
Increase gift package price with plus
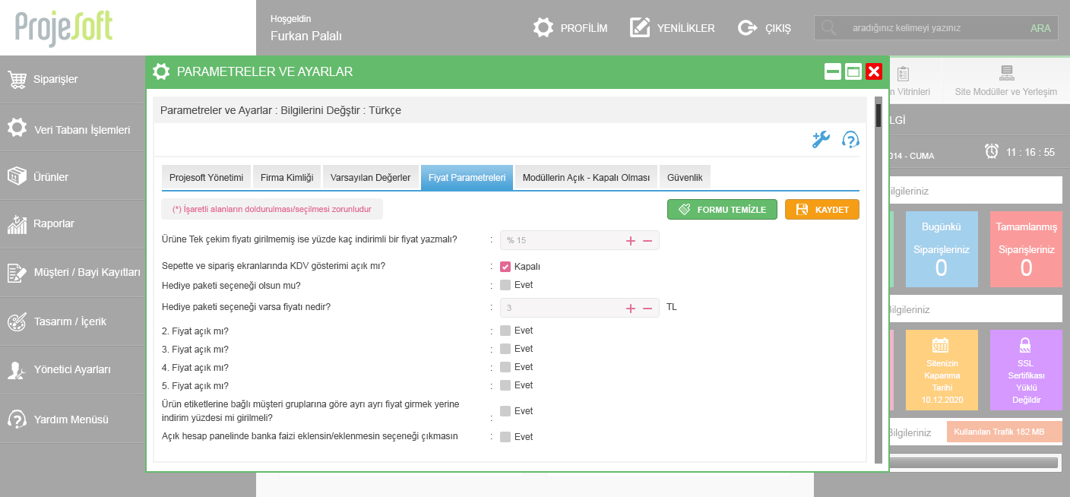point(630,308)
